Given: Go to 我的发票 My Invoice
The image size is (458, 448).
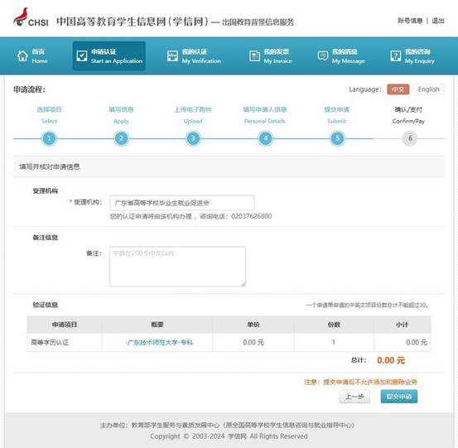Looking at the screenshot, I should [x=271, y=56].
